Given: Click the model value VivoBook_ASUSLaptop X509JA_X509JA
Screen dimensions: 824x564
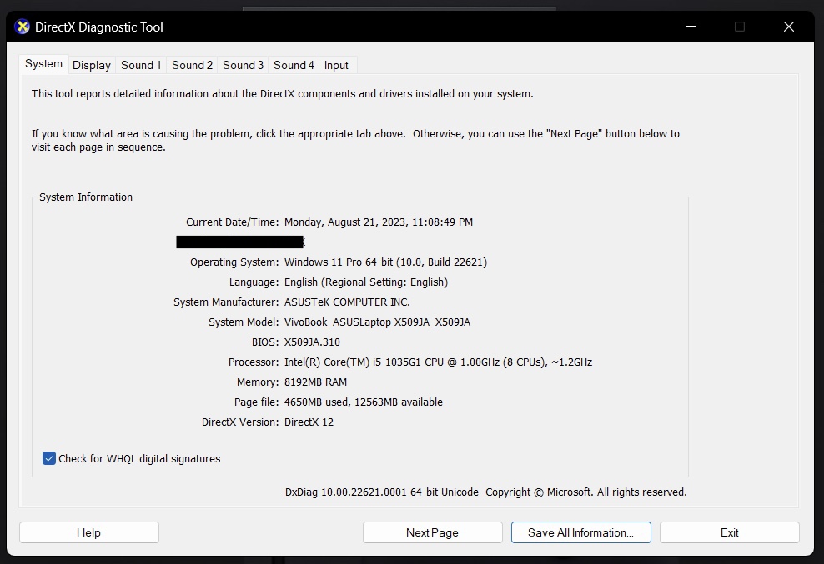Looking at the screenshot, I should coord(377,322).
